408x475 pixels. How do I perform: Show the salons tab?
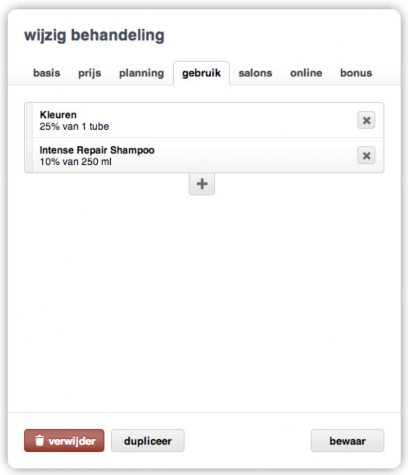(255, 73)
